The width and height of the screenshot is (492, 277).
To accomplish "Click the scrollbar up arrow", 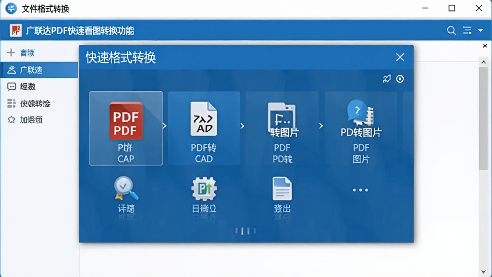I will click(483, 62).
